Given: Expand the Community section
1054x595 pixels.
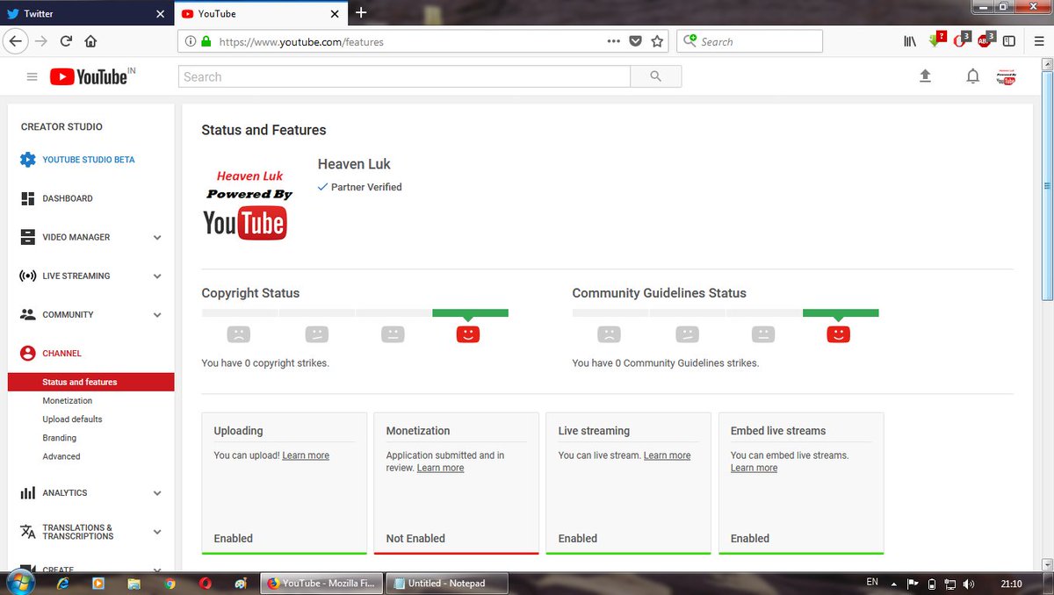Looking at the screenshot, I should coord(157,314).
